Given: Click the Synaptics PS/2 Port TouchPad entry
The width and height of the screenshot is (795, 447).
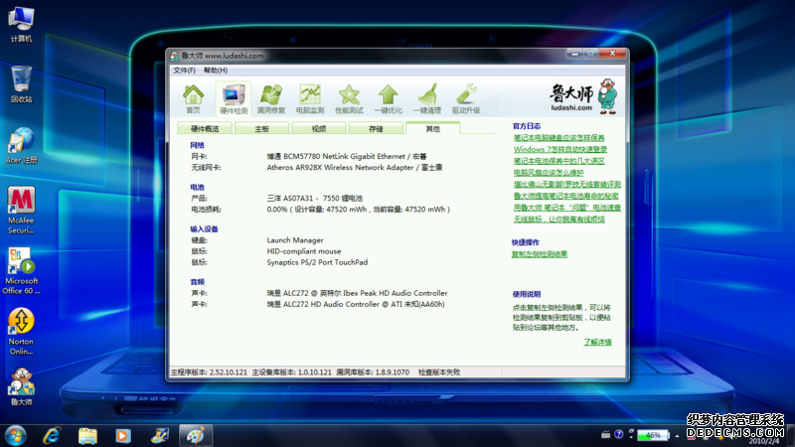Looking at the screenshot, I should 317,262.
